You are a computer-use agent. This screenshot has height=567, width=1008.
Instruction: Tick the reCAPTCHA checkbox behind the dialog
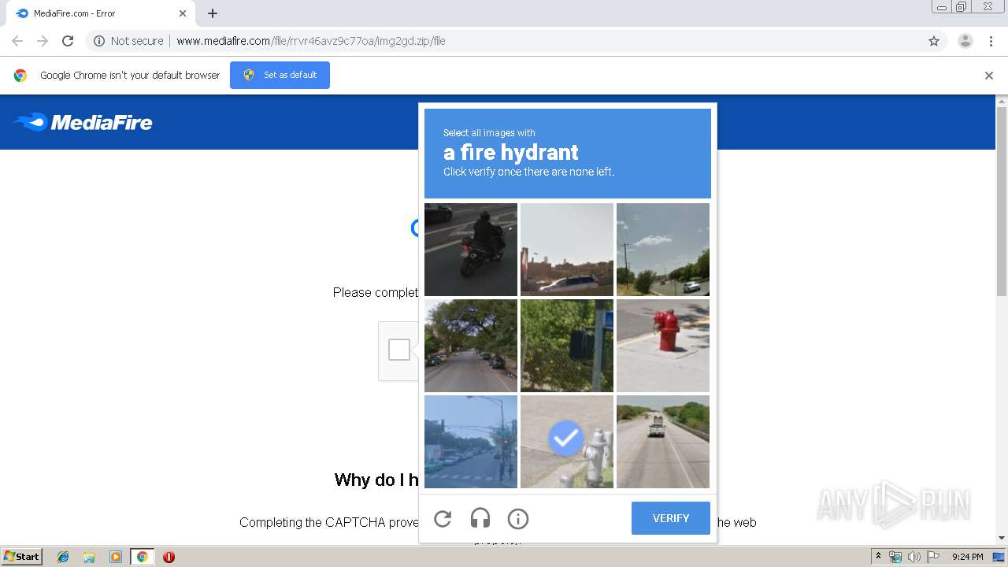click(399, 350)
